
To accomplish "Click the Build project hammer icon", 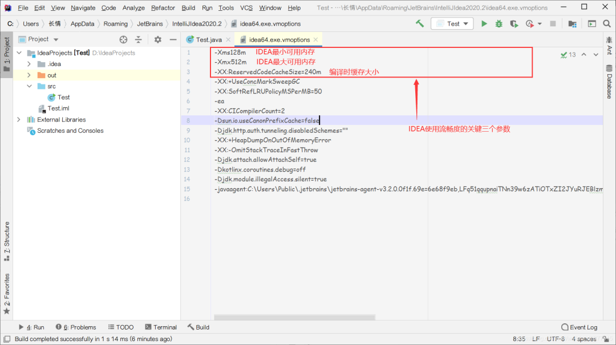I will (x=420, y=23).
